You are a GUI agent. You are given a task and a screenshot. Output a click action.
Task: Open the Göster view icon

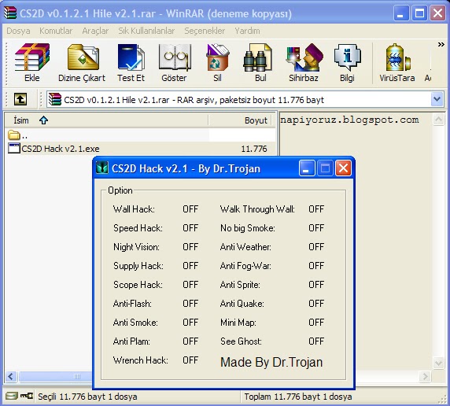175,57
